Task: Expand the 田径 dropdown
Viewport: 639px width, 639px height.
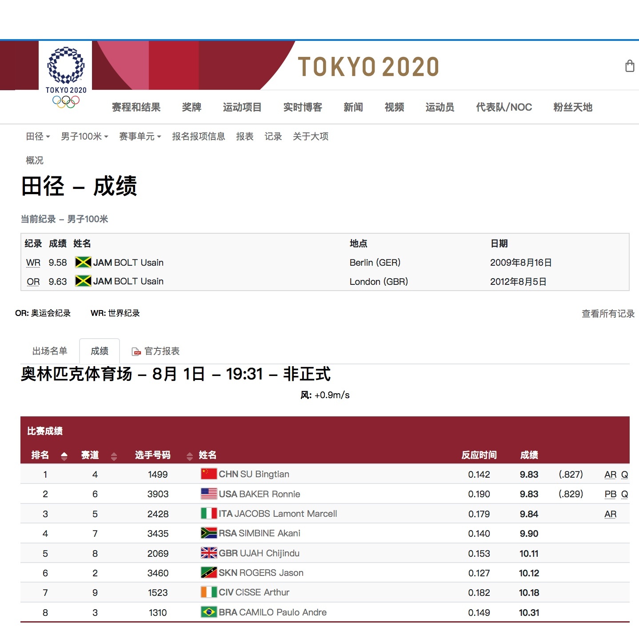Action: click(x=38, y=136)
